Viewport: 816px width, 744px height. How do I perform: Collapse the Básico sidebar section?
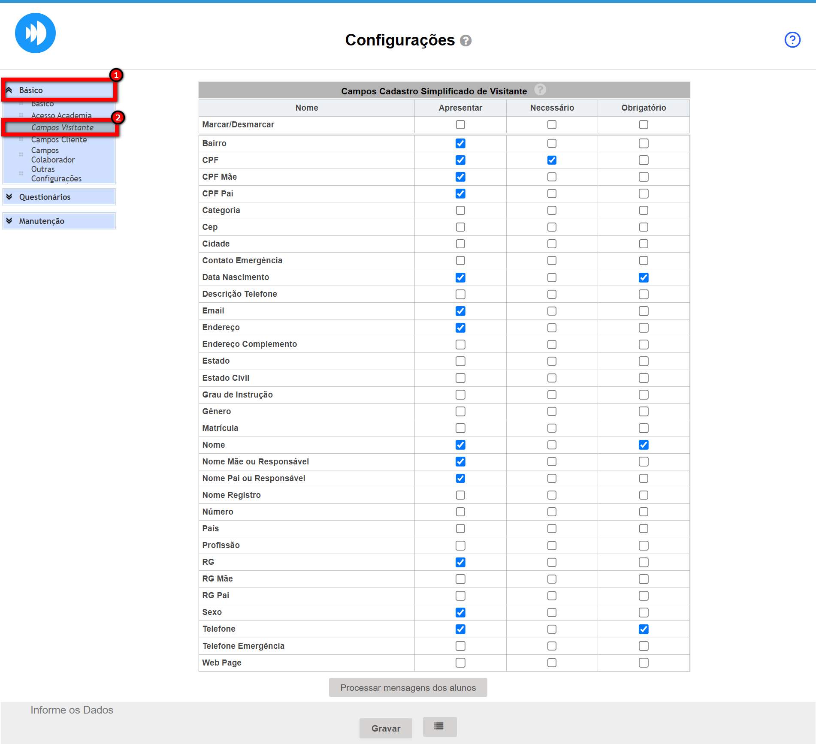pyautogui.click(x=9, y=90)
